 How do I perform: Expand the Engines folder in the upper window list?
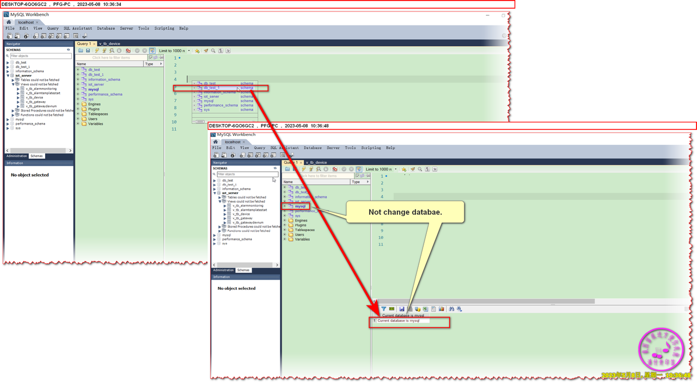78,104
